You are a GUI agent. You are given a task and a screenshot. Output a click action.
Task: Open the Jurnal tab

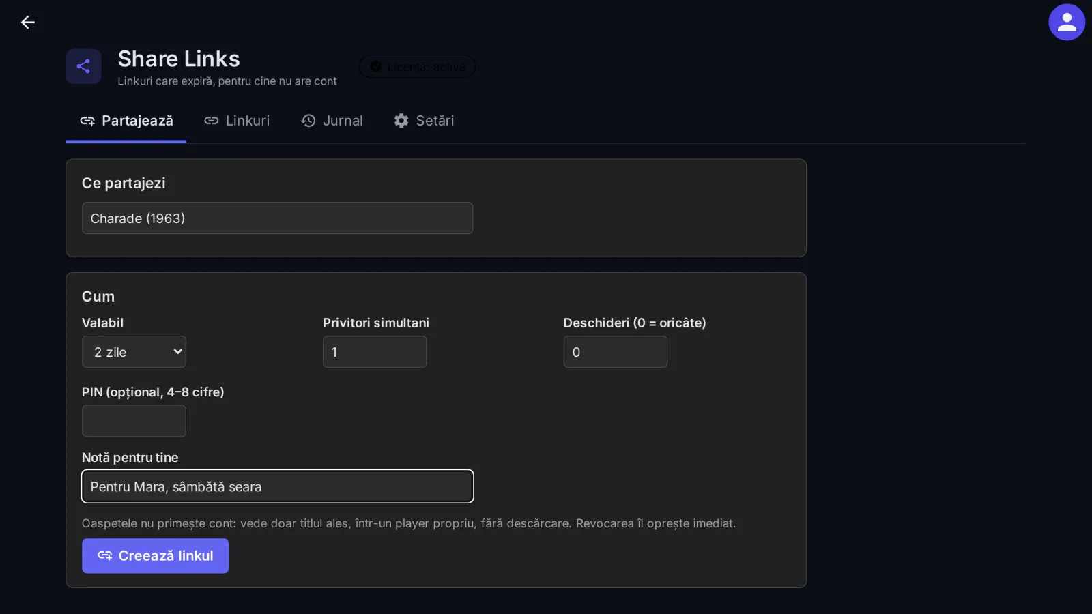click(332, 121)
